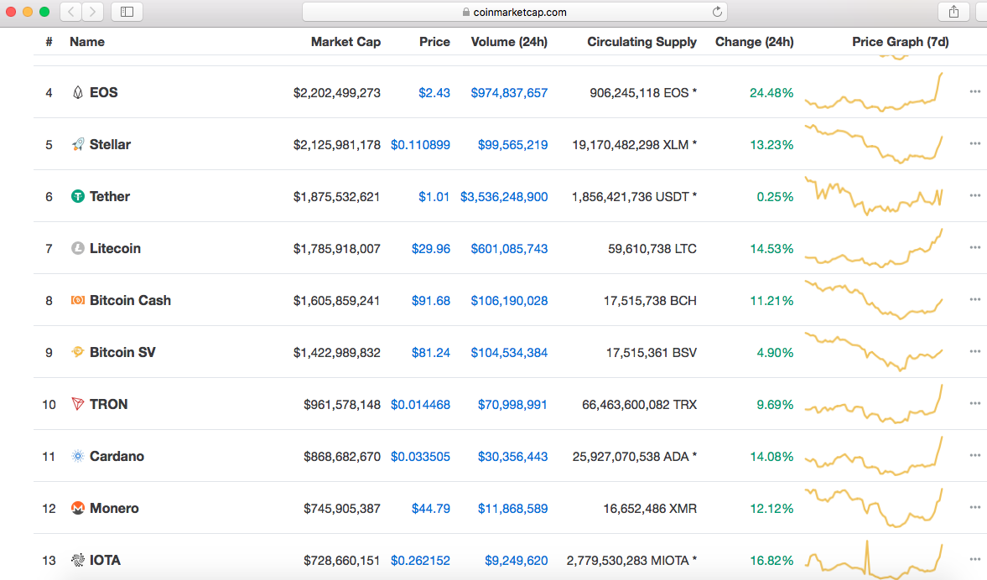This screenshot has height=580, width=987.
Task: Open the more options menu for Tether
Action: 975,195
